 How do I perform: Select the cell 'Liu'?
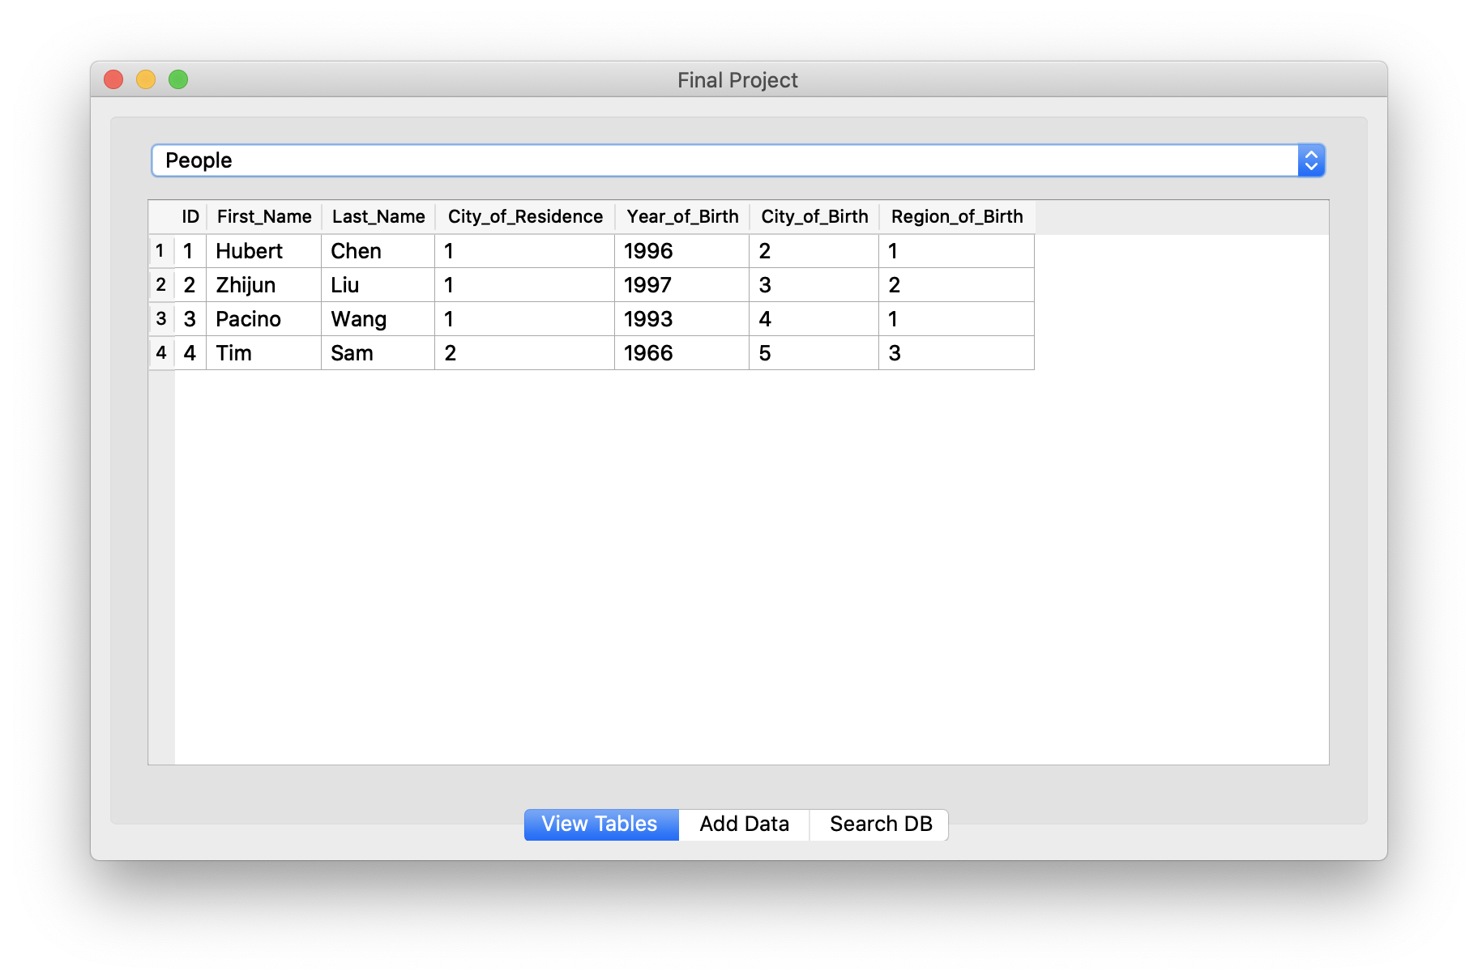coord(378,285)
